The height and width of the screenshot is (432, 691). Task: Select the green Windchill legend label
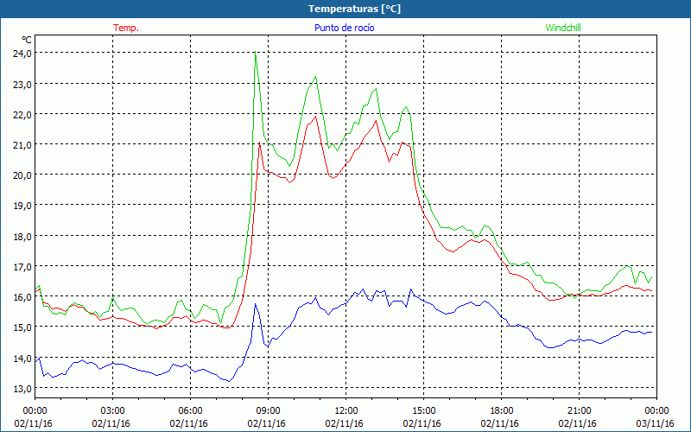tap(563, 28)
